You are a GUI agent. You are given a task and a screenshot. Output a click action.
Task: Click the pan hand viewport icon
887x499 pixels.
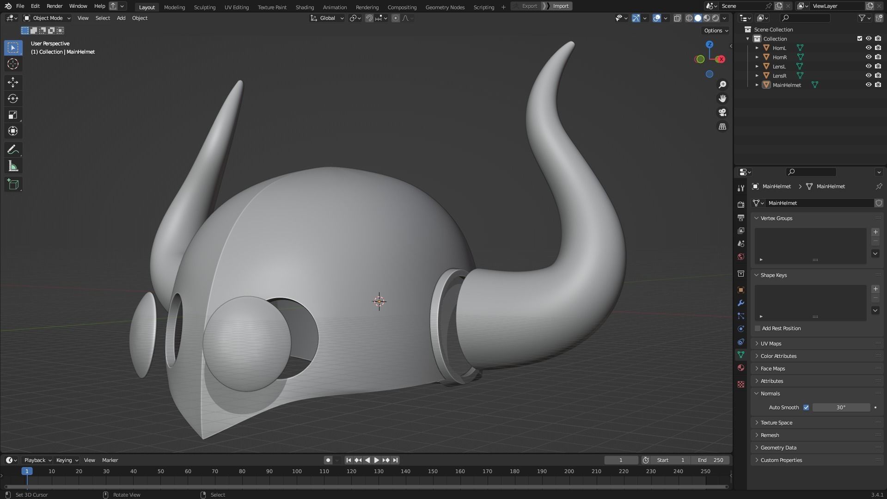pyautogui.click(x=722, y=99)
